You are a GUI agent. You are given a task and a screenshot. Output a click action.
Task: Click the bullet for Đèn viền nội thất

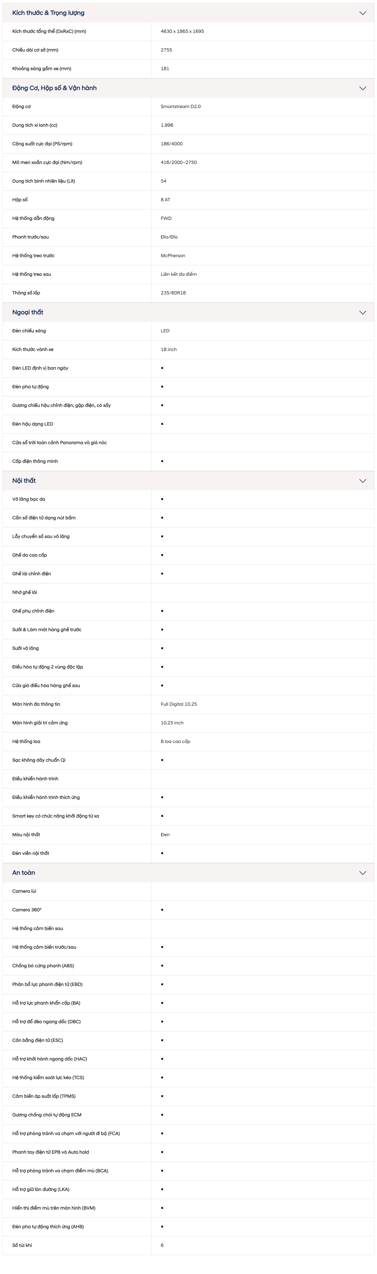tap(162, 854)
